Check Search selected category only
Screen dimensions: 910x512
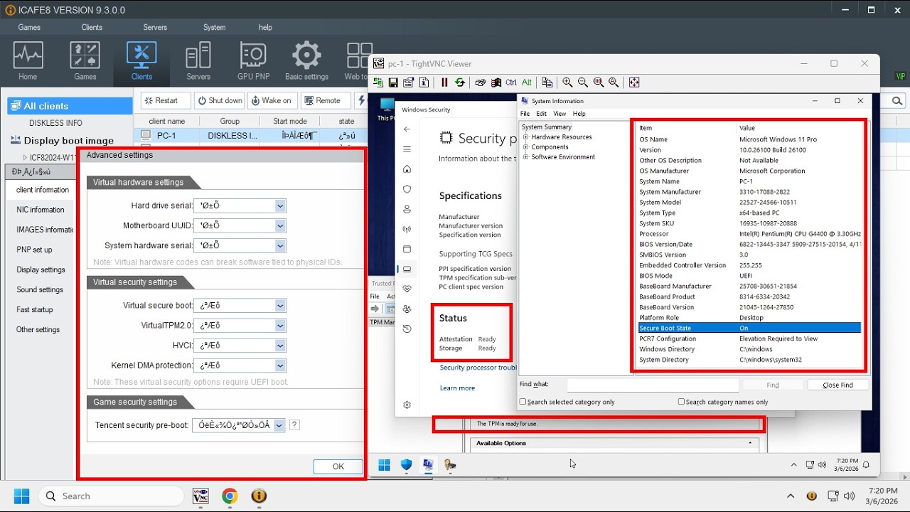[x=523, y=402]
